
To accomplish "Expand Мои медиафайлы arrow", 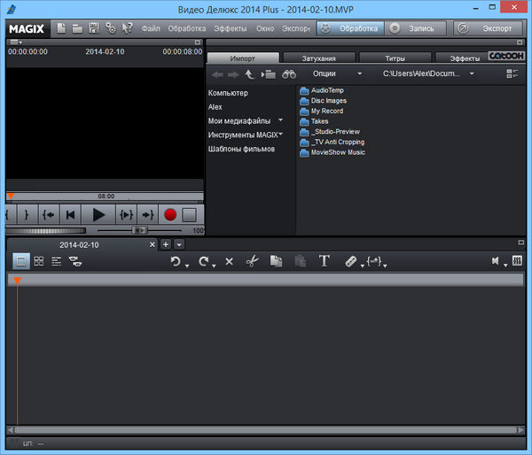I will point(281,120).
